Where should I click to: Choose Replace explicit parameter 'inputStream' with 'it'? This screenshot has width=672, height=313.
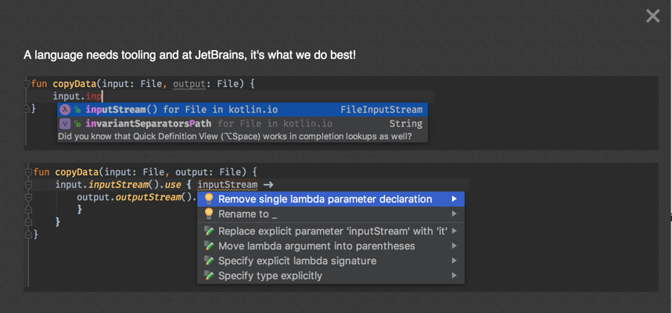[x=330, y=231]
